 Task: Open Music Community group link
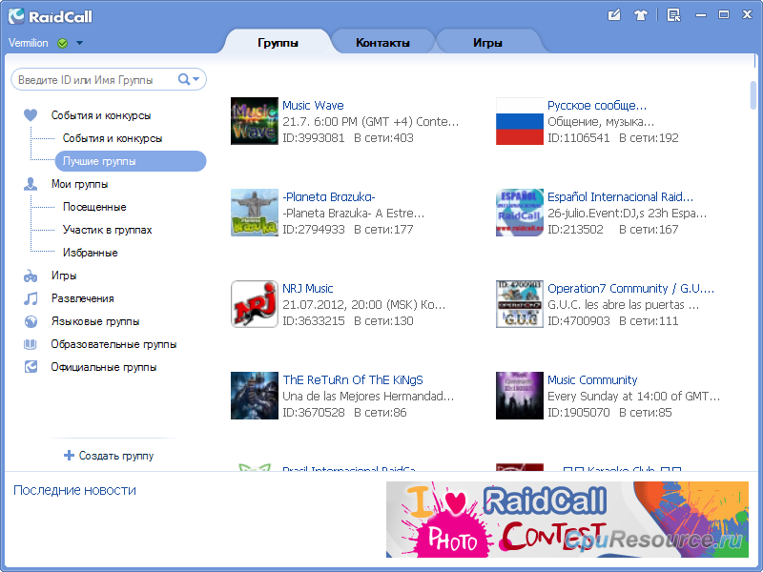tap(592, 379)
